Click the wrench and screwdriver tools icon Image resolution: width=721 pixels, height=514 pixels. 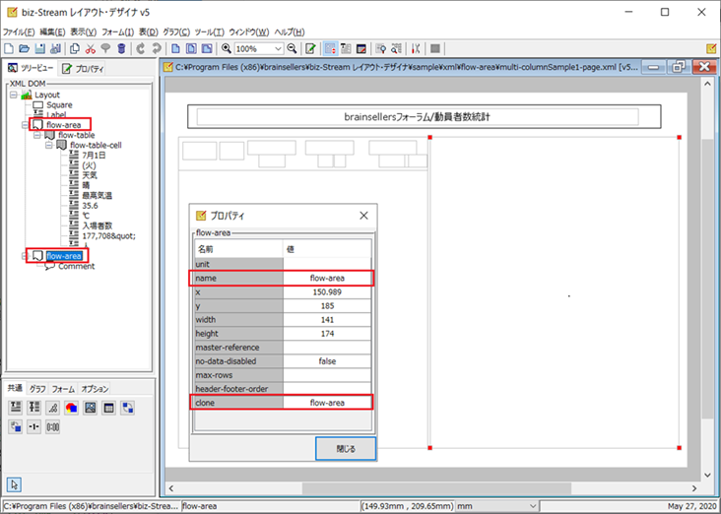click(x=416, y=48)
